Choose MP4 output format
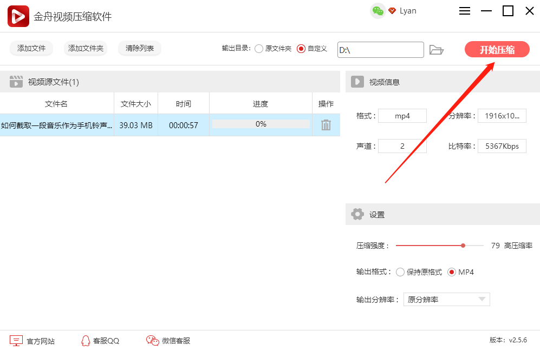This screenshot has width=540, height=351. coord(452,272)
